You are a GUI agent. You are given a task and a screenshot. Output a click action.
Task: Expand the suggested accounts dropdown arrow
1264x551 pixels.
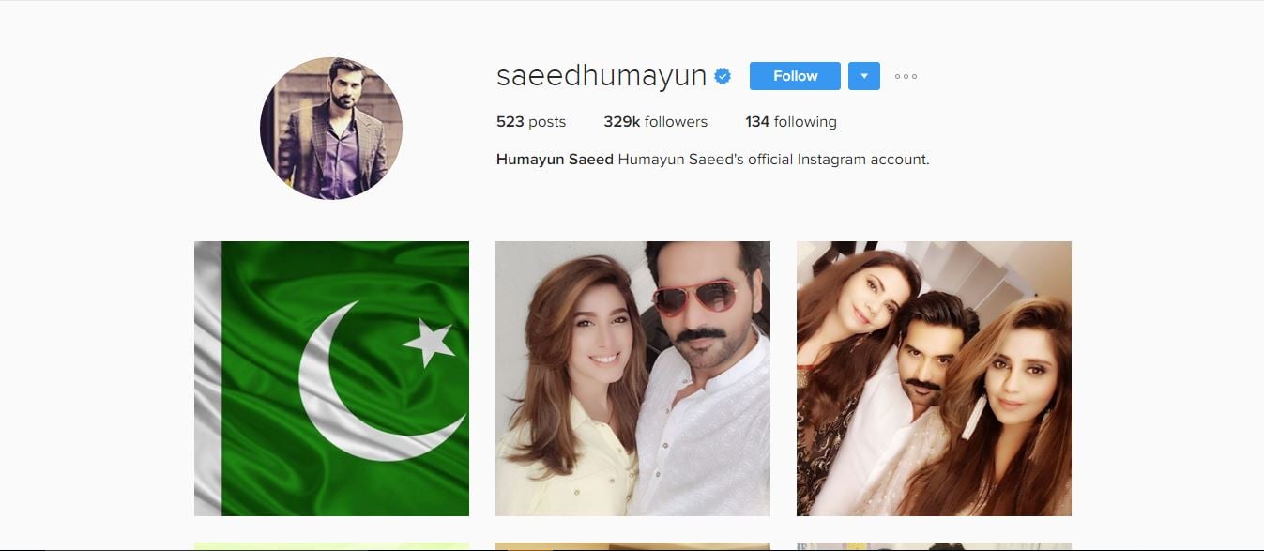pos(864,76)
